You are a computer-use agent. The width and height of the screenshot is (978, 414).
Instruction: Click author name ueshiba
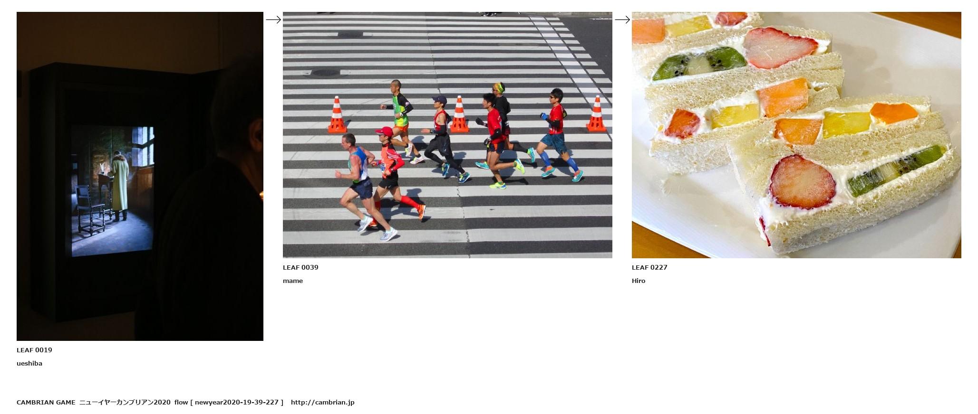(x=29, y=363)
